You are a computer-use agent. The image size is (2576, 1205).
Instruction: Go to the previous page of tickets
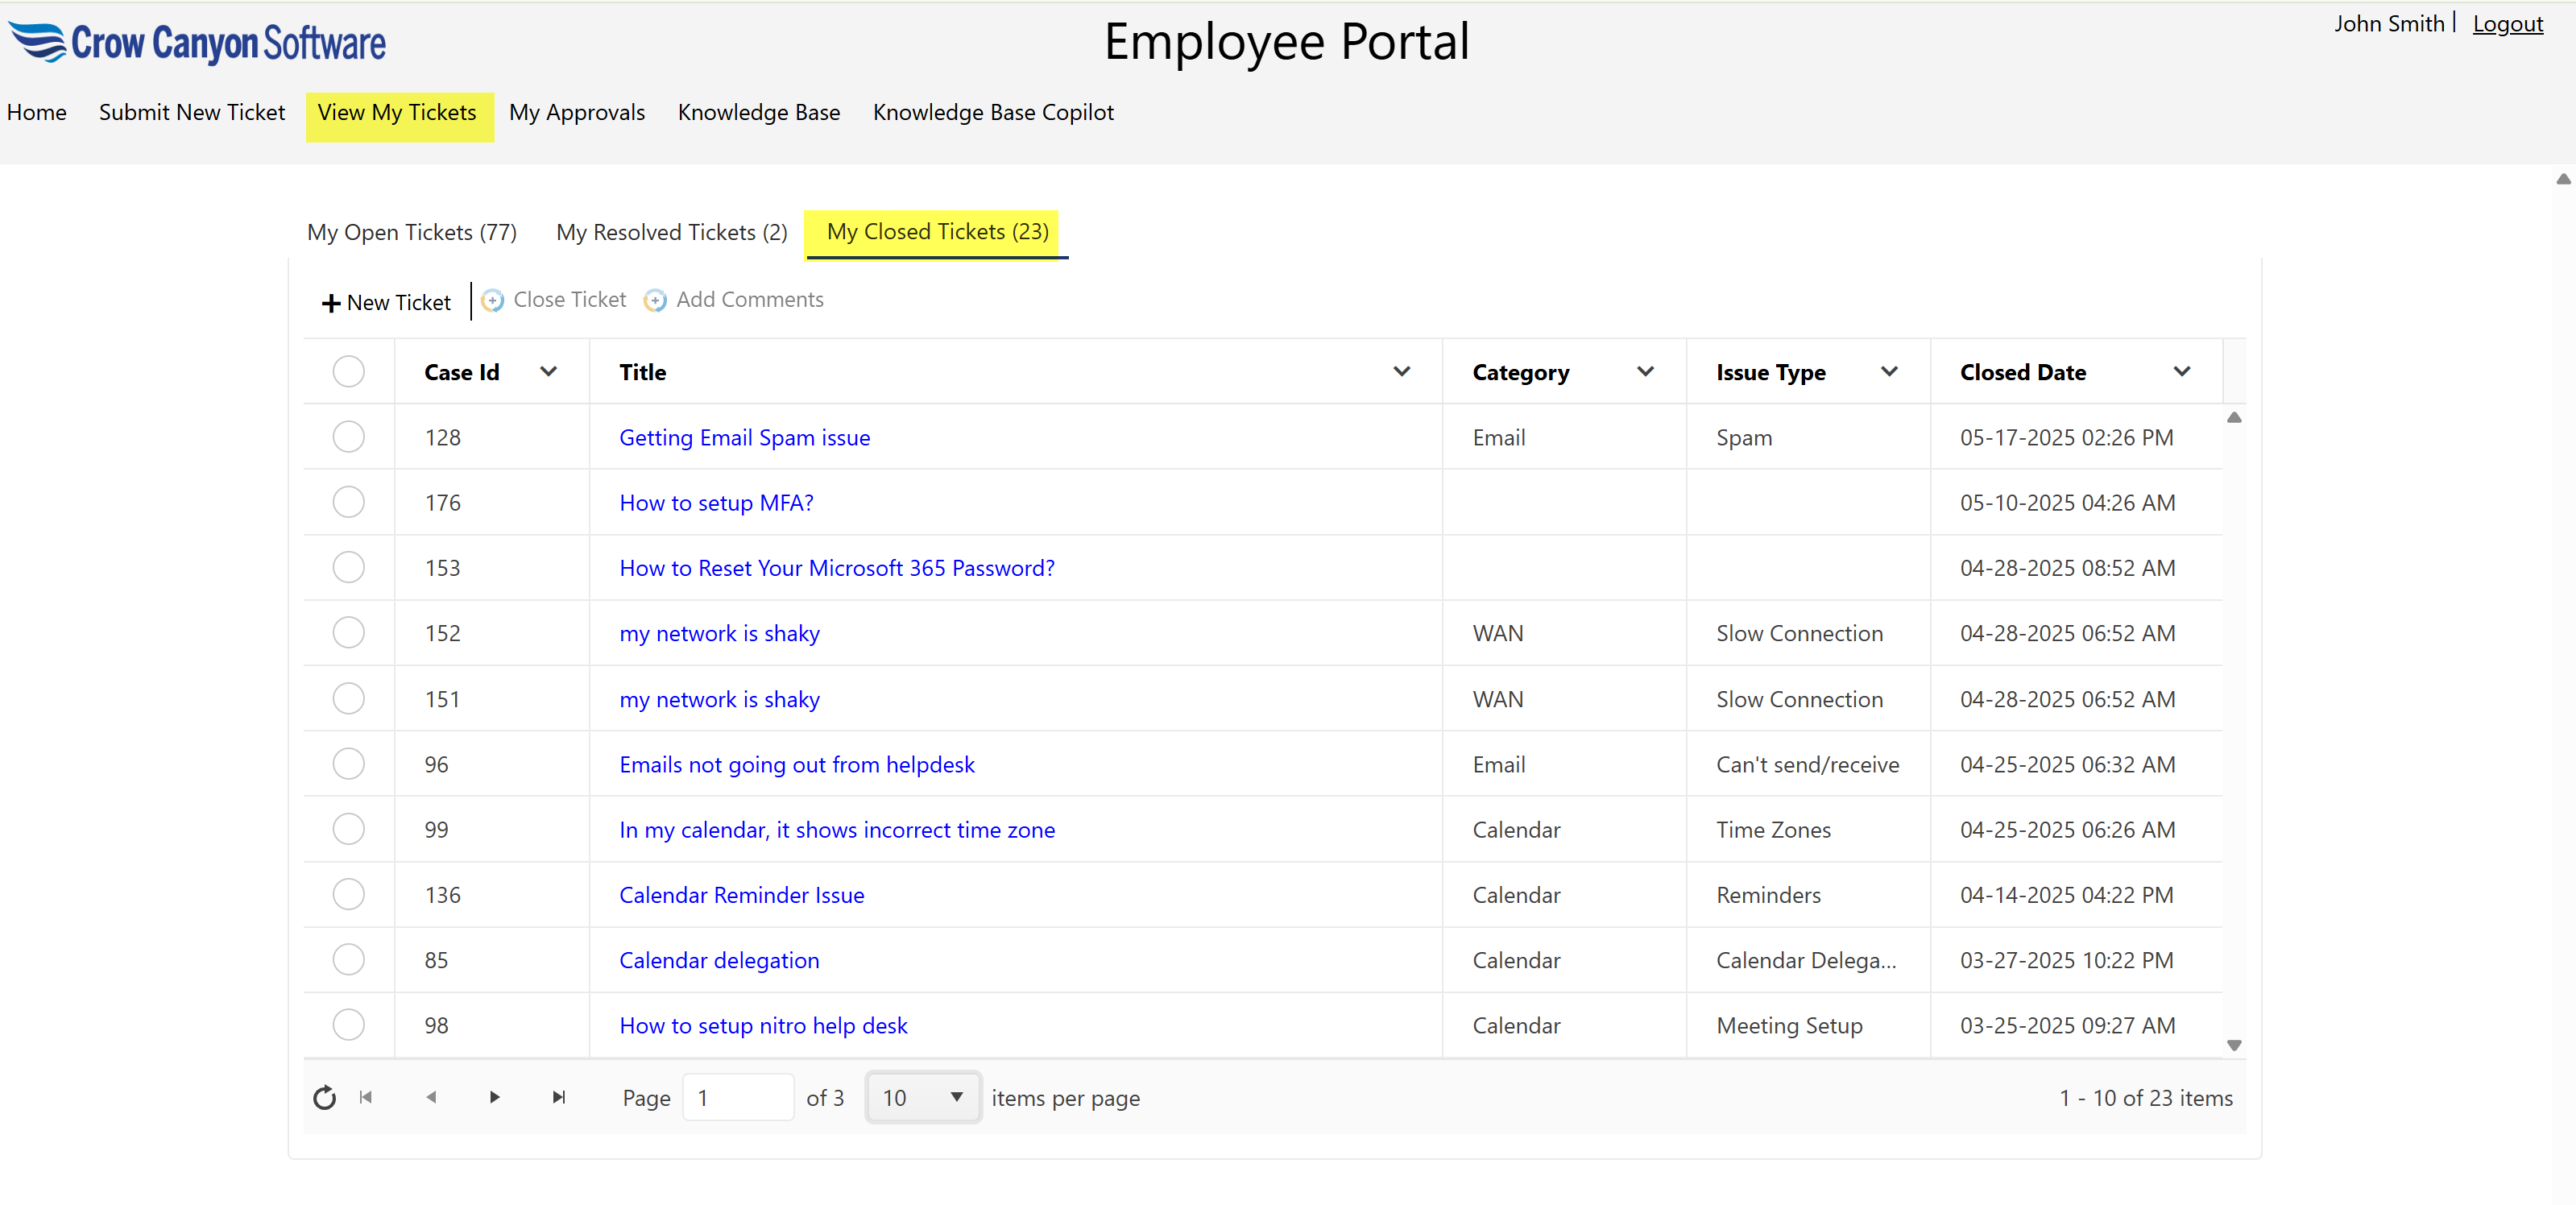[x=431, y=1097]
